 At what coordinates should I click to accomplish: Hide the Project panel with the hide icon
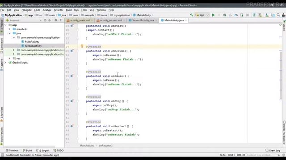(x=62, y=20)
